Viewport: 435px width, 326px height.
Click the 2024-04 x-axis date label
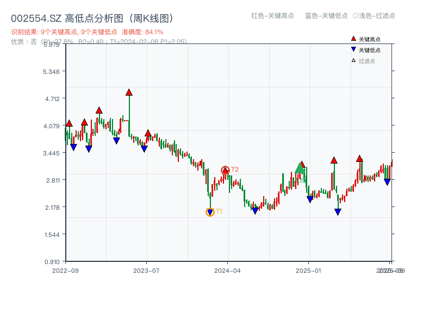(227, 270)
